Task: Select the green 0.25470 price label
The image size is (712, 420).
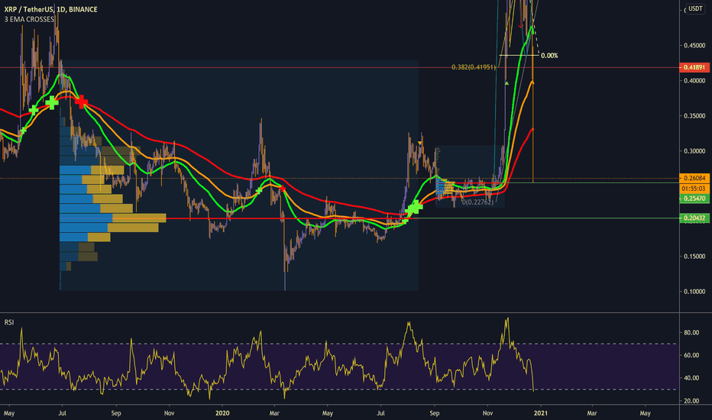Action: click(694, 199)
